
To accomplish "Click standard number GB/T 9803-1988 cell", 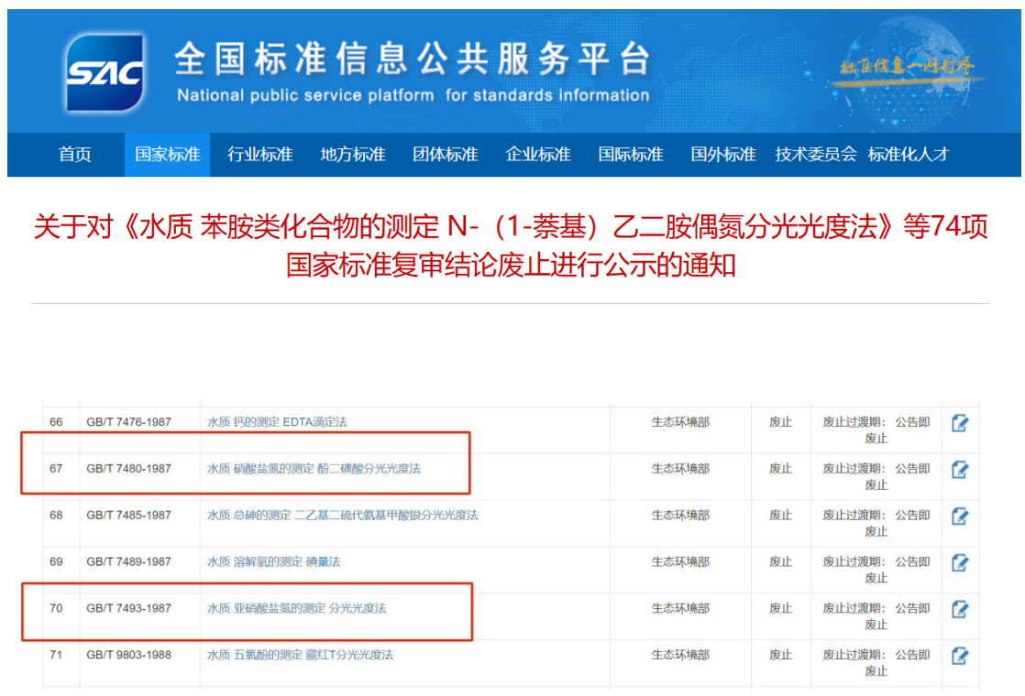I will (x=129, y=655).
